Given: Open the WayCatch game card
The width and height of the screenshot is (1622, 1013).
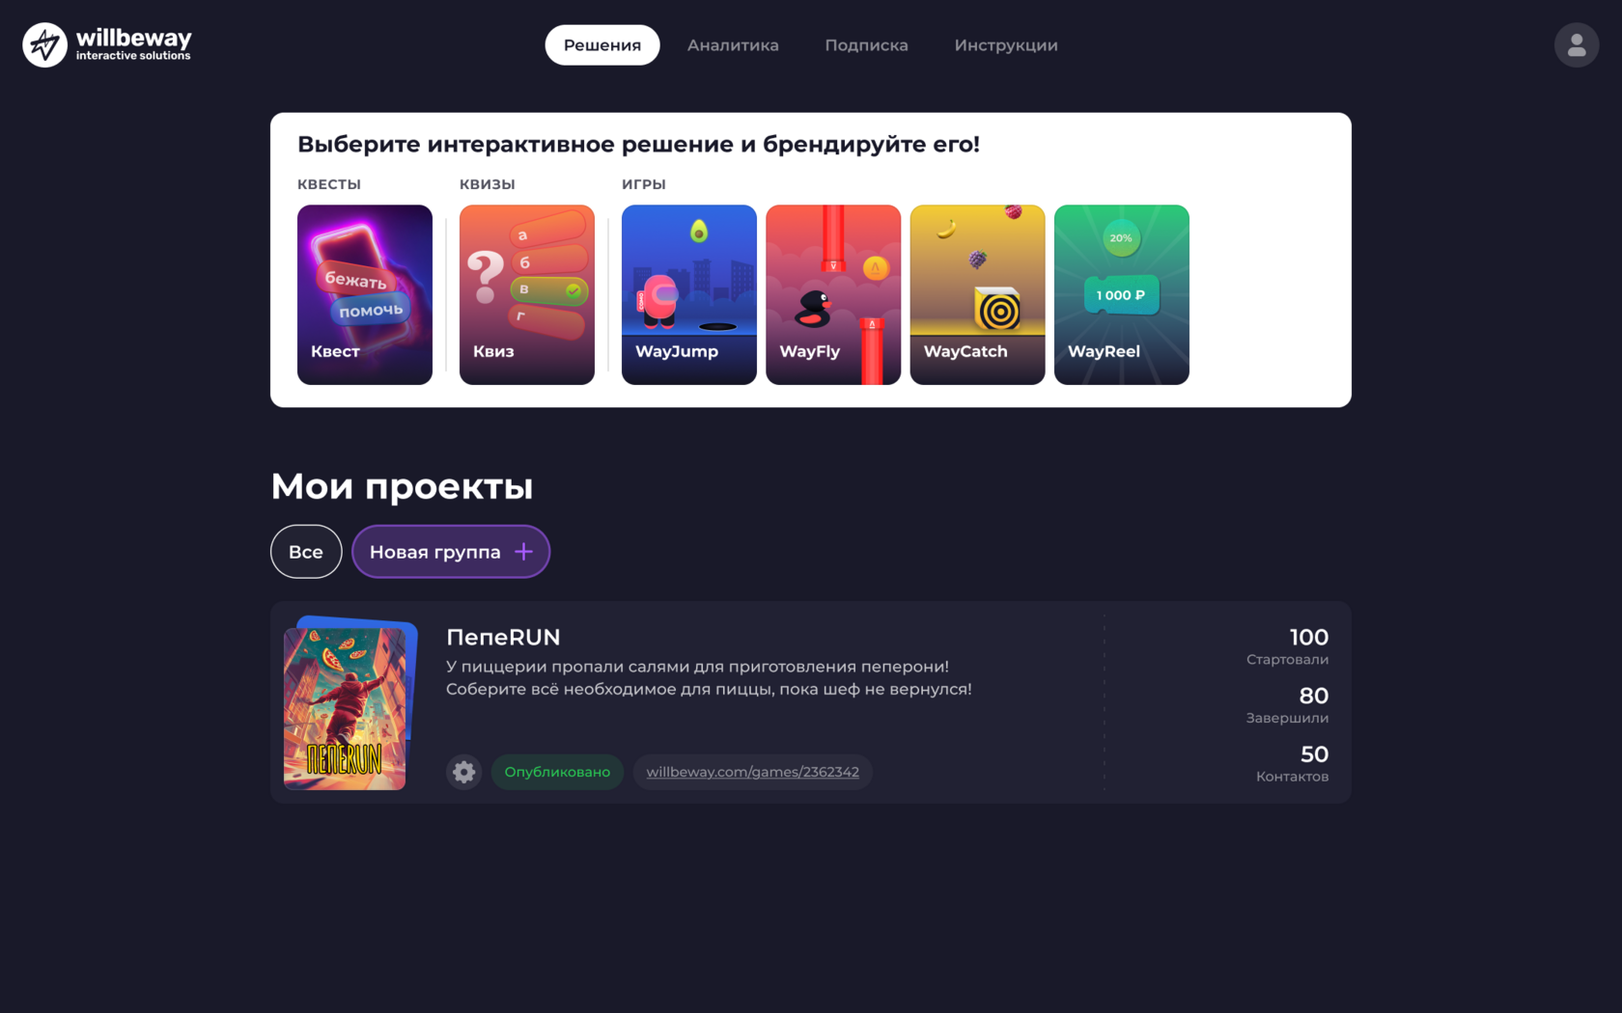Looking at the screenshot, I should point(977,294).
